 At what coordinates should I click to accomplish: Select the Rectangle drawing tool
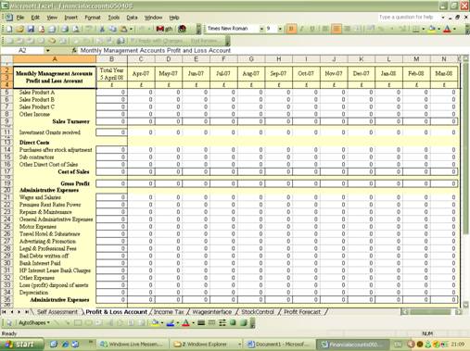[78, 322]
